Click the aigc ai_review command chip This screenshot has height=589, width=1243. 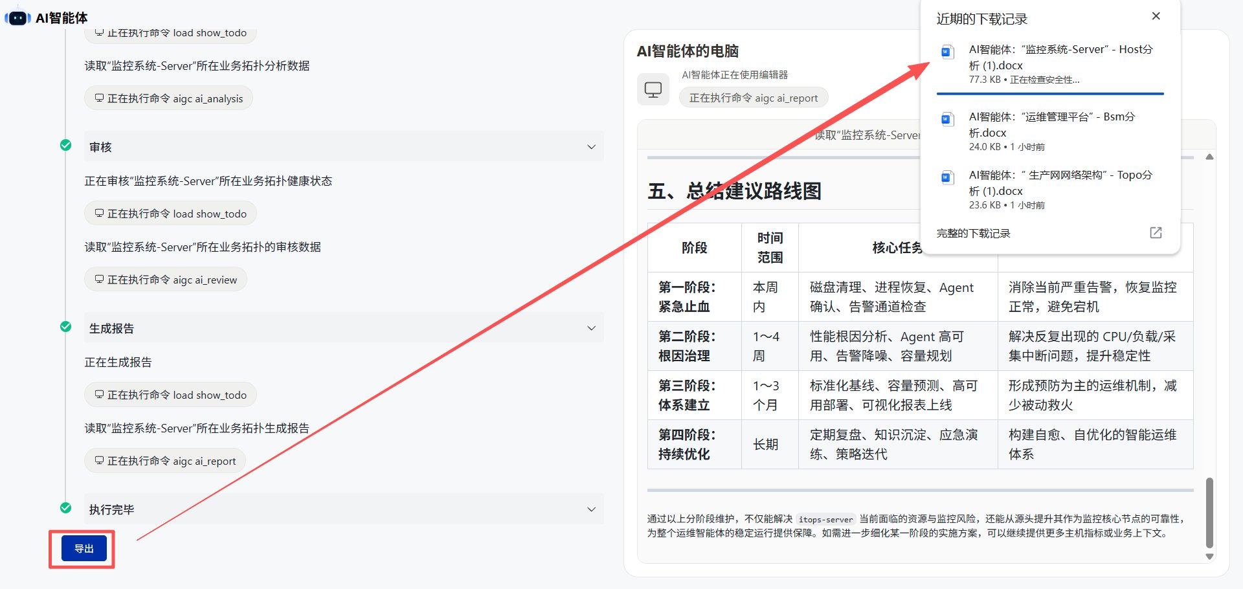[x=166, y=280]
